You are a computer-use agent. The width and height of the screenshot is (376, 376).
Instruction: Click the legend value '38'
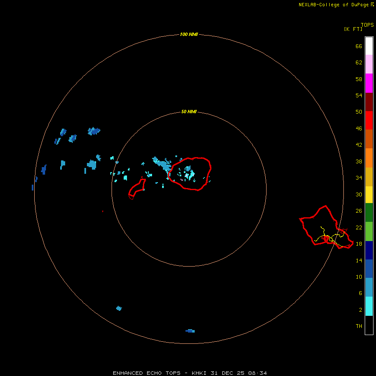[359, 161]
